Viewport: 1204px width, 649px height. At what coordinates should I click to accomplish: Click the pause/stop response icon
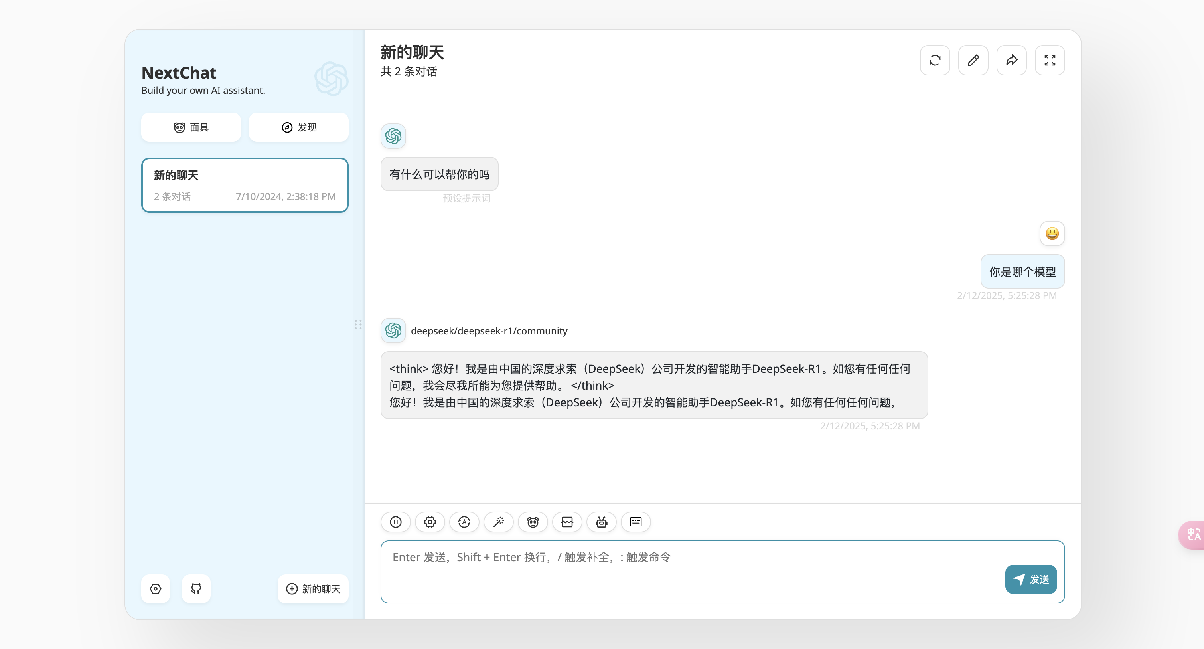[395, 522]
